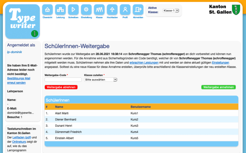The width and height of the screenshot is (246, 153).
Task: Open the Aktive Klasse dropdown
Action: click(171, 11)
